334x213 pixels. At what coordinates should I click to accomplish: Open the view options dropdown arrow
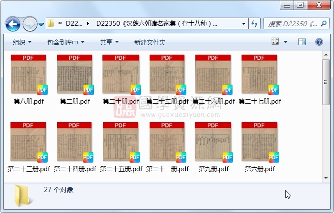click(x=286, y=42)
